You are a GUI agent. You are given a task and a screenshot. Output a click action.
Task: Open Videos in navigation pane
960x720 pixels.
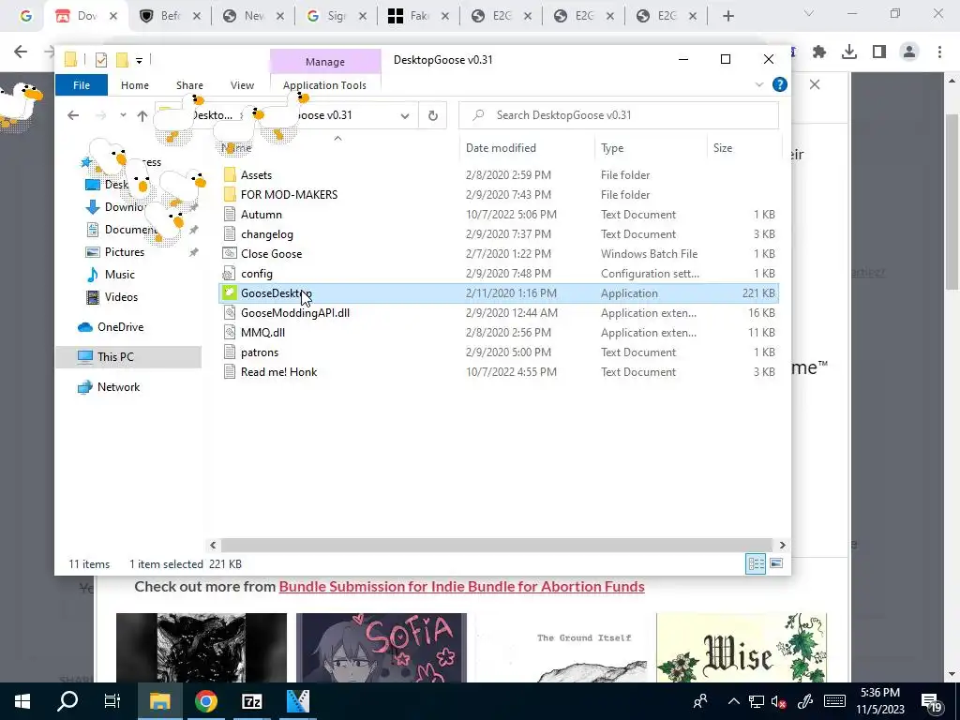pyautogui.click(x=121, y=297)
